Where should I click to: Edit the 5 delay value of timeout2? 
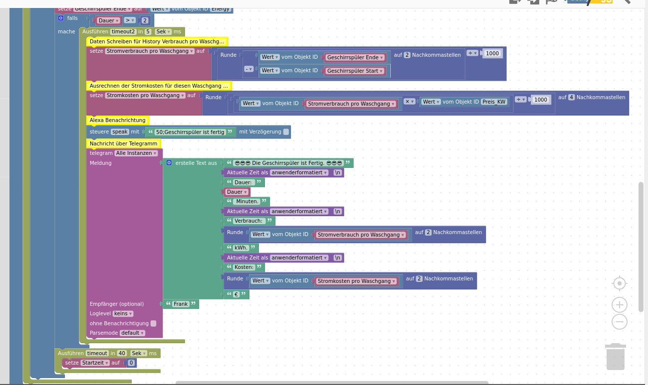[148, 31]
